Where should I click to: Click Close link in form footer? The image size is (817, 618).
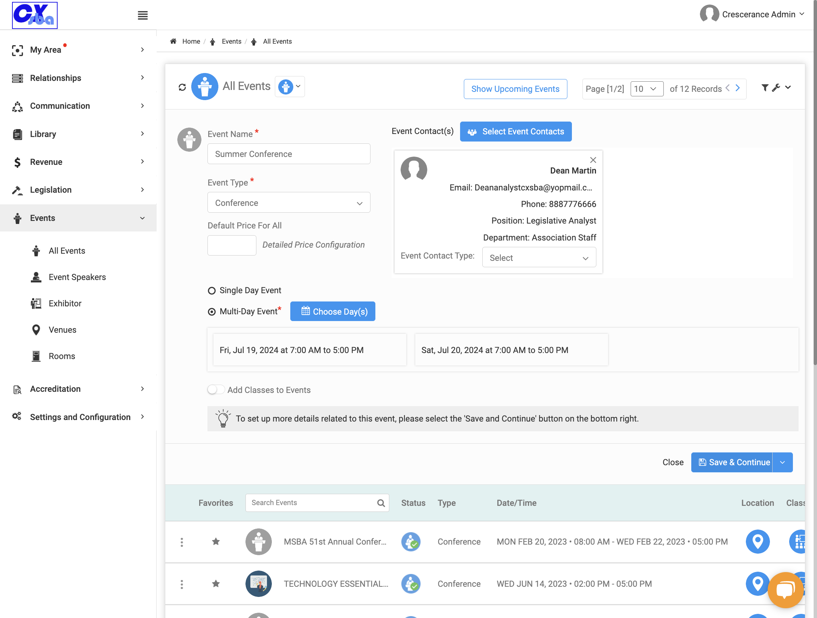(673, 462)
